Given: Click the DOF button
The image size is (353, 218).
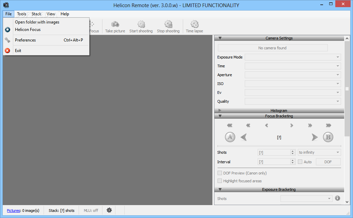Looking at the screenshot, I should pos(328,162).
